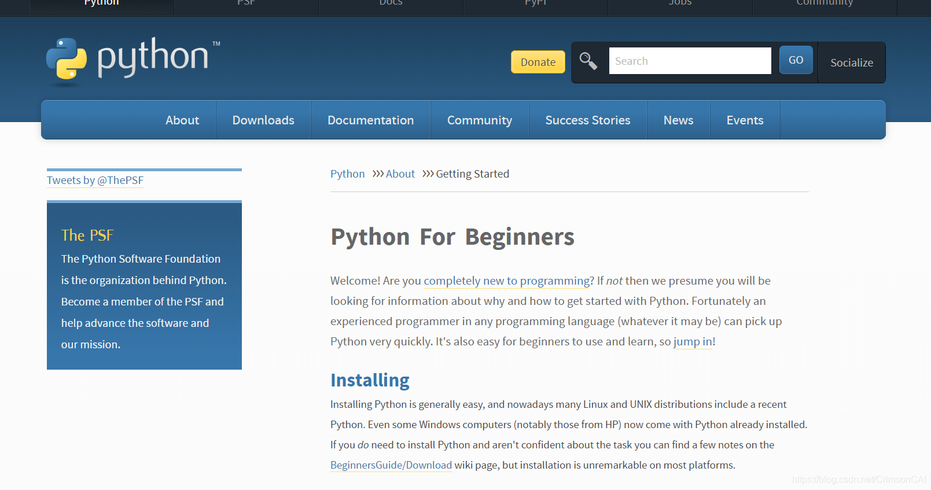Image resolution: width=931 pixels, height=490 pixels.
Task: Open the About navigation menu
Action: (x=182, y=120)
